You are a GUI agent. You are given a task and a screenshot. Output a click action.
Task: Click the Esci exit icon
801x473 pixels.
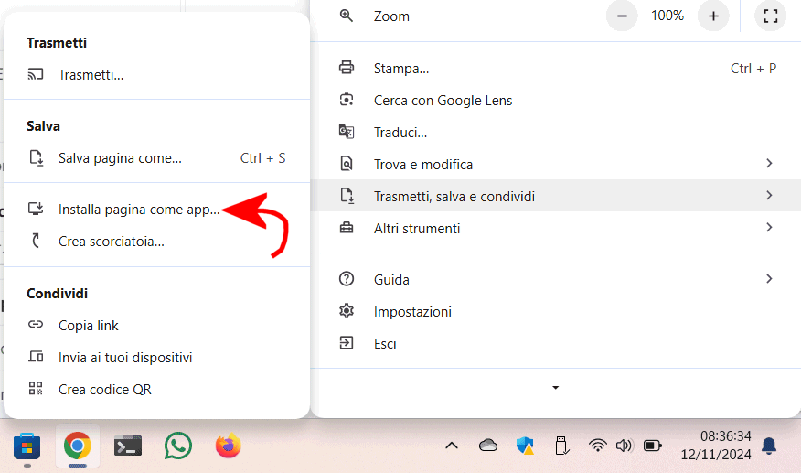pyautogui.click(x=347, y=342)
